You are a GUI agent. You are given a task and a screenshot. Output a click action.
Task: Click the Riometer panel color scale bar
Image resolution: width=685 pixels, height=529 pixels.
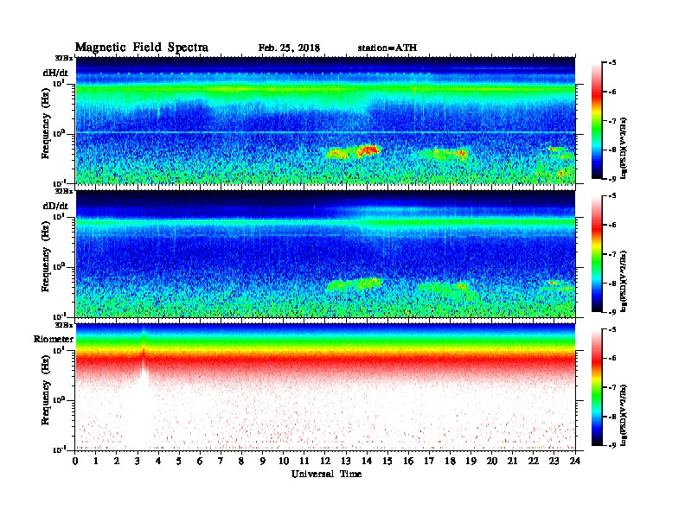[597, 387]
